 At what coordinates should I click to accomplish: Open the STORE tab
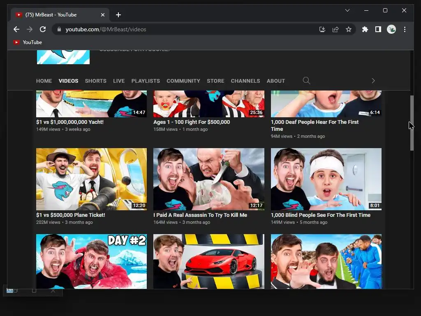coord(215,81)
